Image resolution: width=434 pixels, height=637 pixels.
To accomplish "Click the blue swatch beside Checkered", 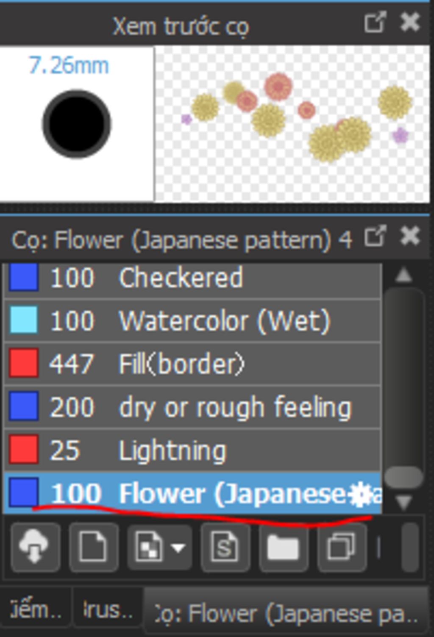I will [x=24, y=278].
